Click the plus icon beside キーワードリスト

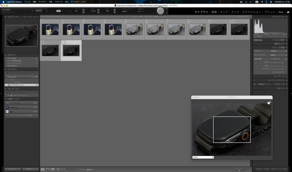(255, 80)
